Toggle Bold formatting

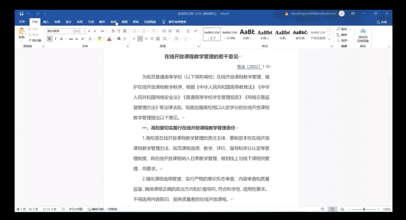[x=50, y=39]
